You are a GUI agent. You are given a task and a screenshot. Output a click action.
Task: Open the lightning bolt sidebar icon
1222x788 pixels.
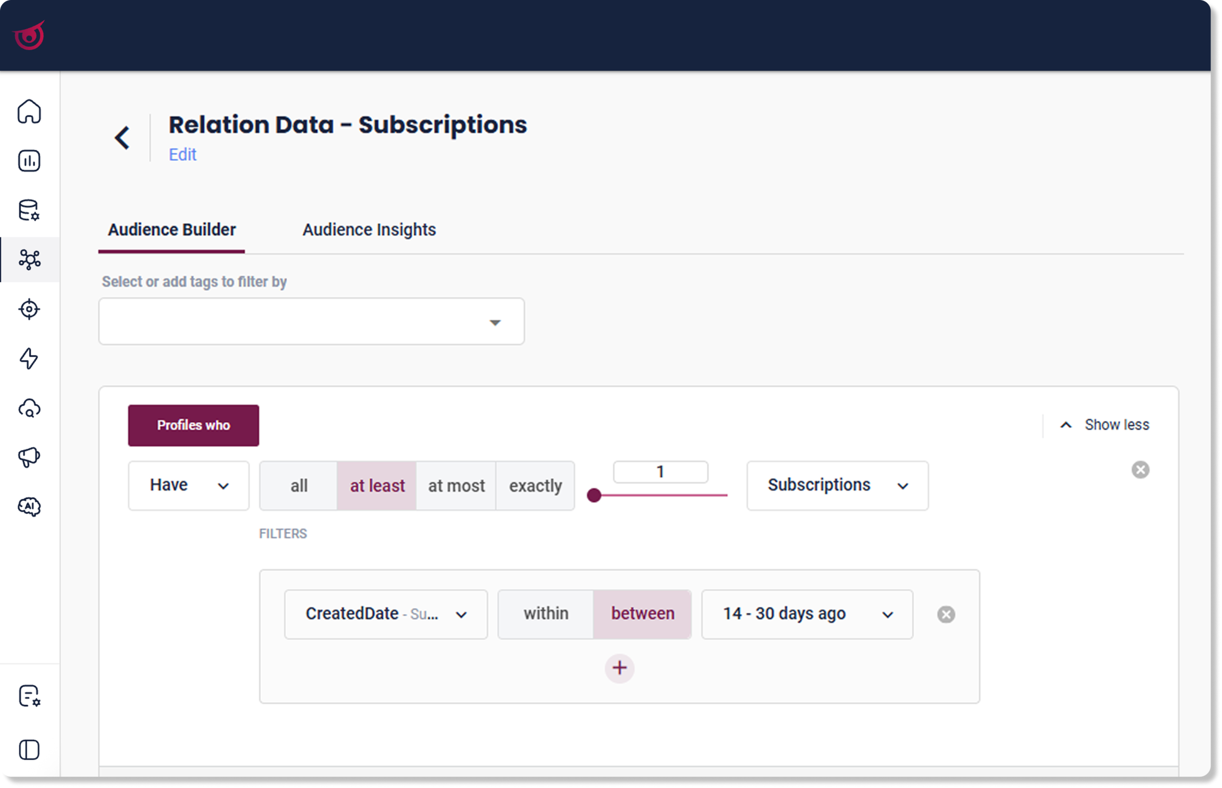(x=29, y=358)
